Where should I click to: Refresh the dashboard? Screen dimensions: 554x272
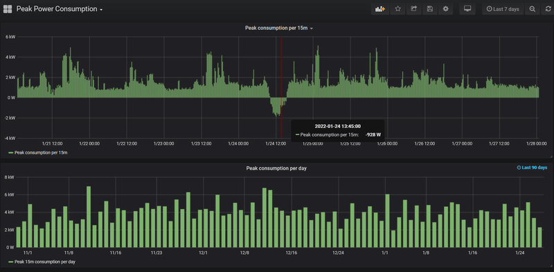click(548, 9)
